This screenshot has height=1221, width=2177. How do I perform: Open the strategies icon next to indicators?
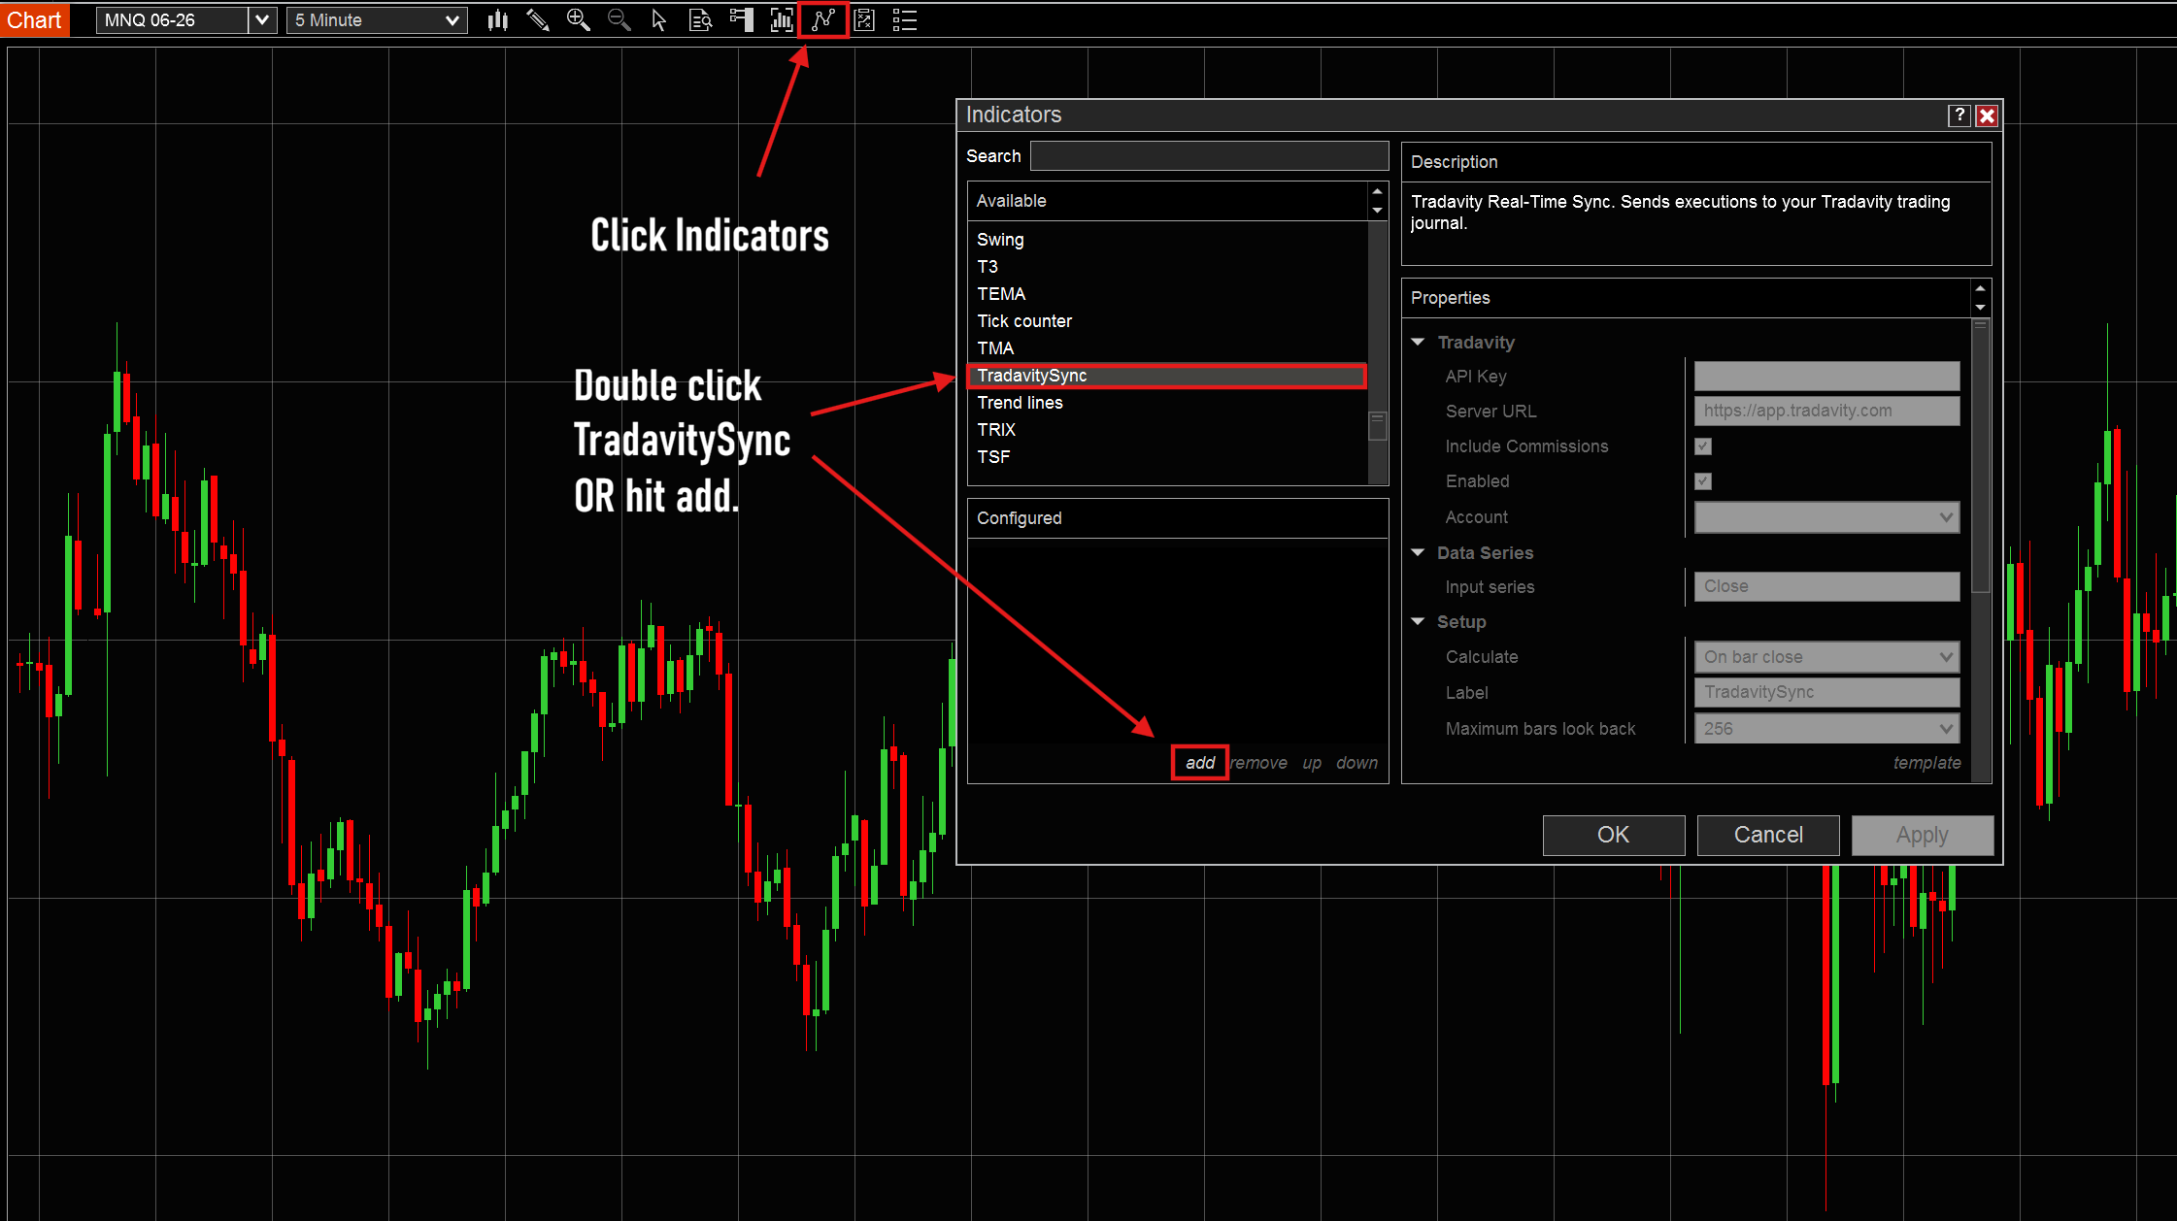pyautogui.click(x=864, y=19)
